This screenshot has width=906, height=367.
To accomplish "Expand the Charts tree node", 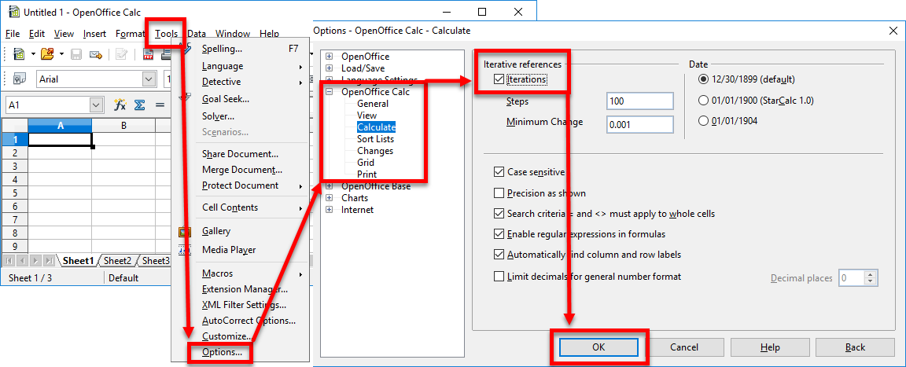I will coord(330,197).
